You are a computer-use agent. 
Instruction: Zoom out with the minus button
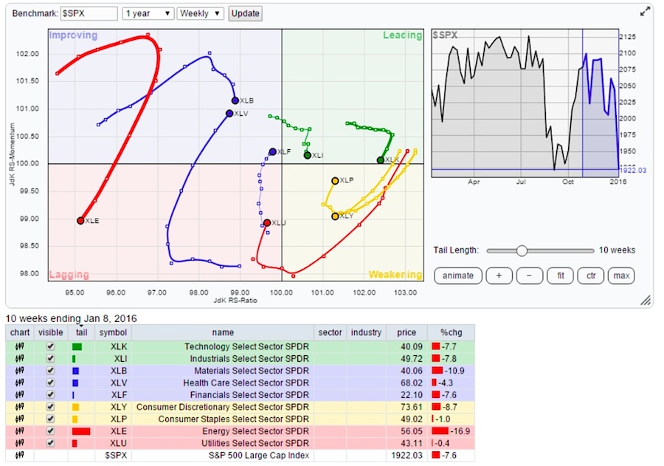pos(529,275)
